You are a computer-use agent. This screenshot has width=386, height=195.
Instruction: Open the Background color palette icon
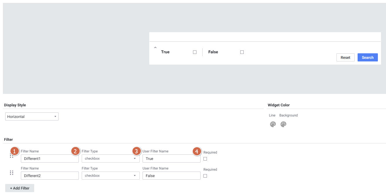tap(283, 124)
